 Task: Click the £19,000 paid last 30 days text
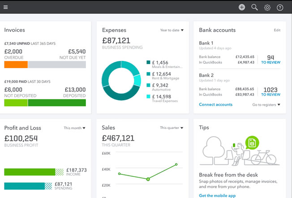[27, 82]
